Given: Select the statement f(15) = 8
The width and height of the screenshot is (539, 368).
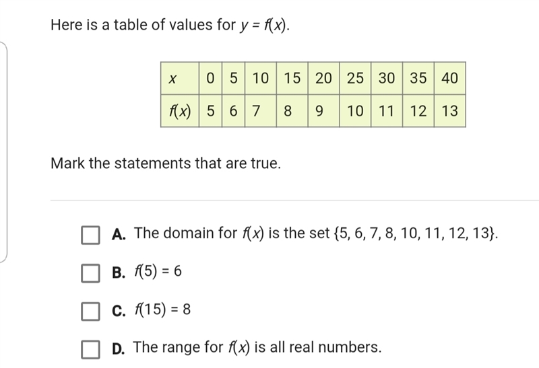Looking at the screenshot, I should coord(162,309).
